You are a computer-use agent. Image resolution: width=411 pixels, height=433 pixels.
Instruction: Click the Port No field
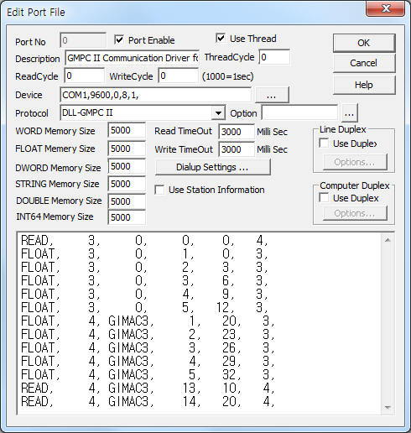point(83,40)
